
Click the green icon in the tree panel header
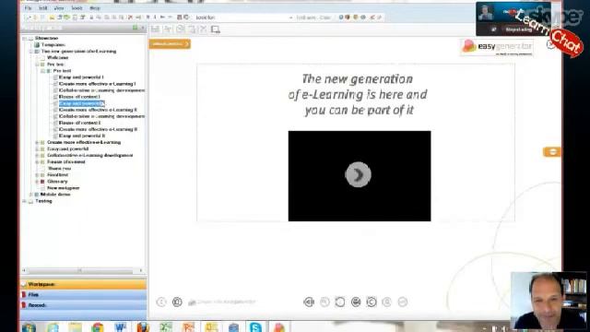(x=136, y=28)
